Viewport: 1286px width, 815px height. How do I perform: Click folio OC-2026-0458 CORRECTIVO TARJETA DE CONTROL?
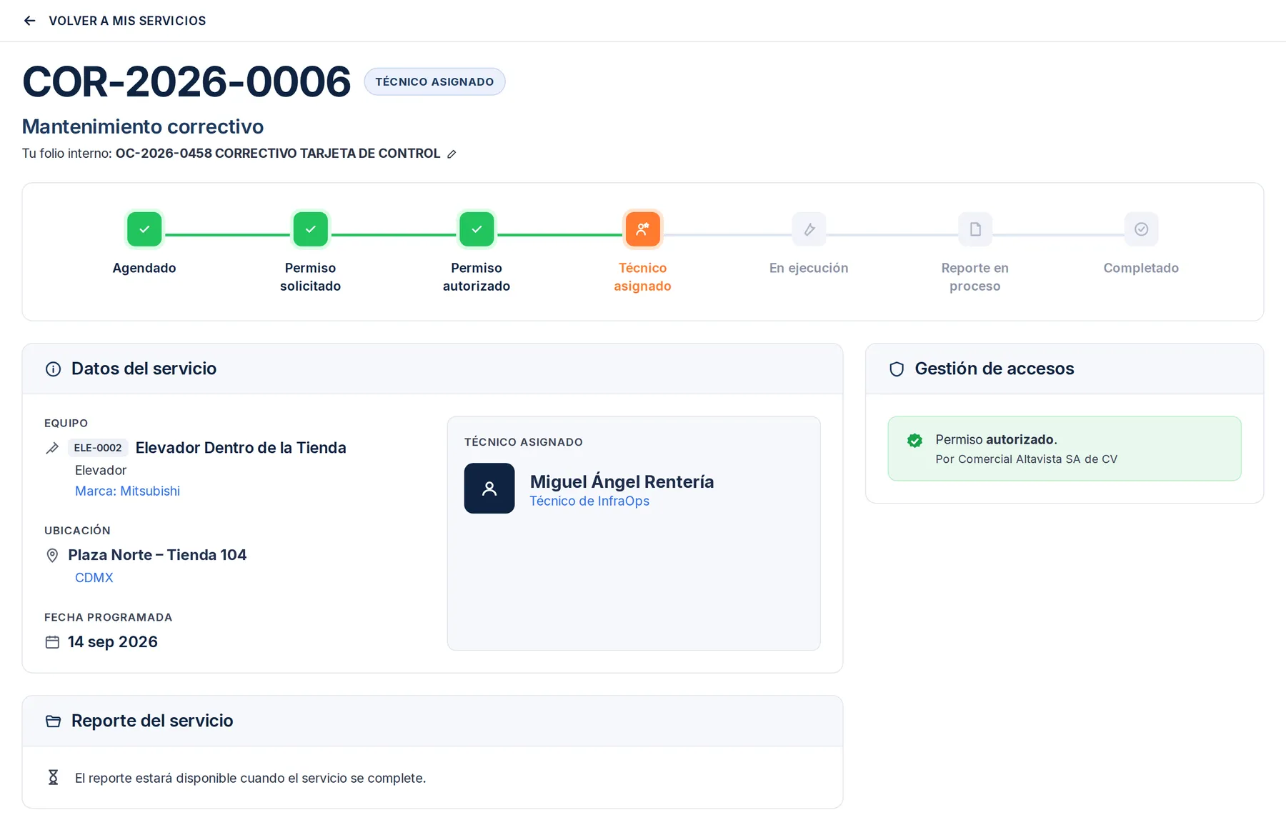[x=278, y=154]
